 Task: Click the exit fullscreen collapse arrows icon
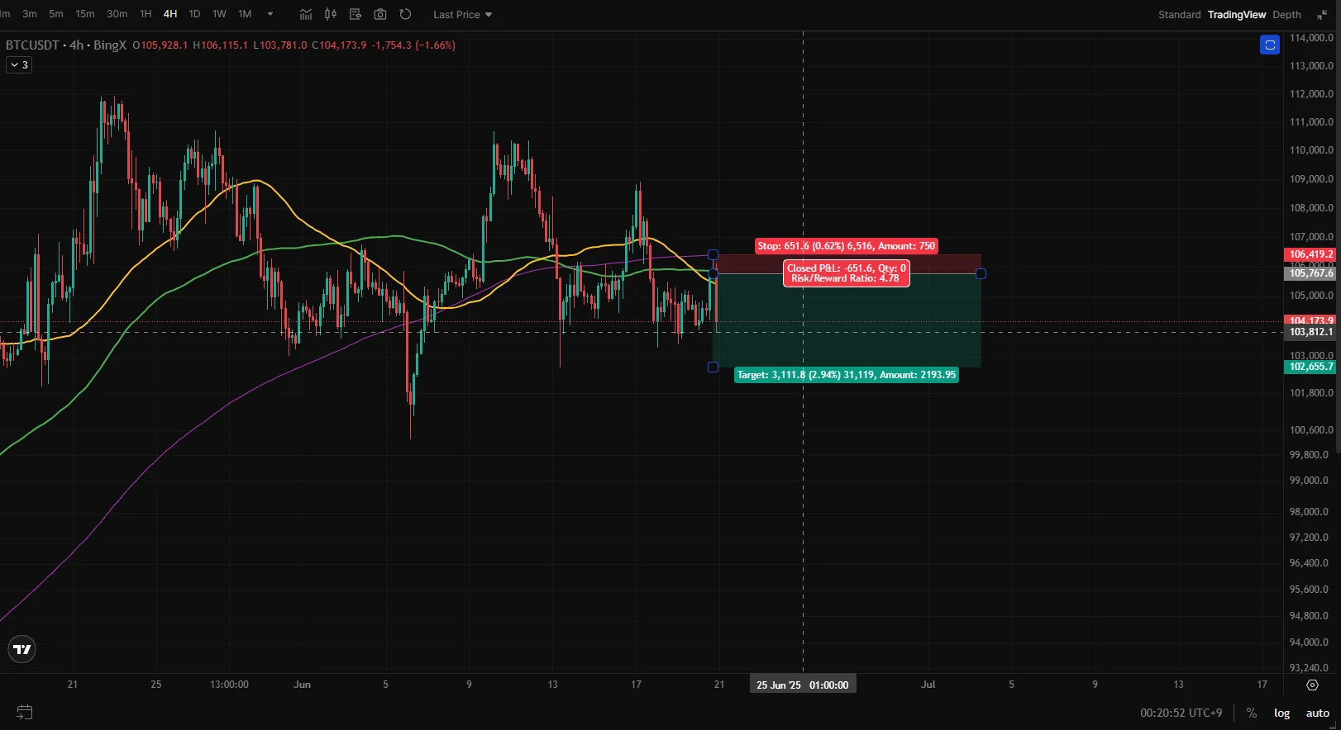pyautogui.click(x=1321, y=14)
